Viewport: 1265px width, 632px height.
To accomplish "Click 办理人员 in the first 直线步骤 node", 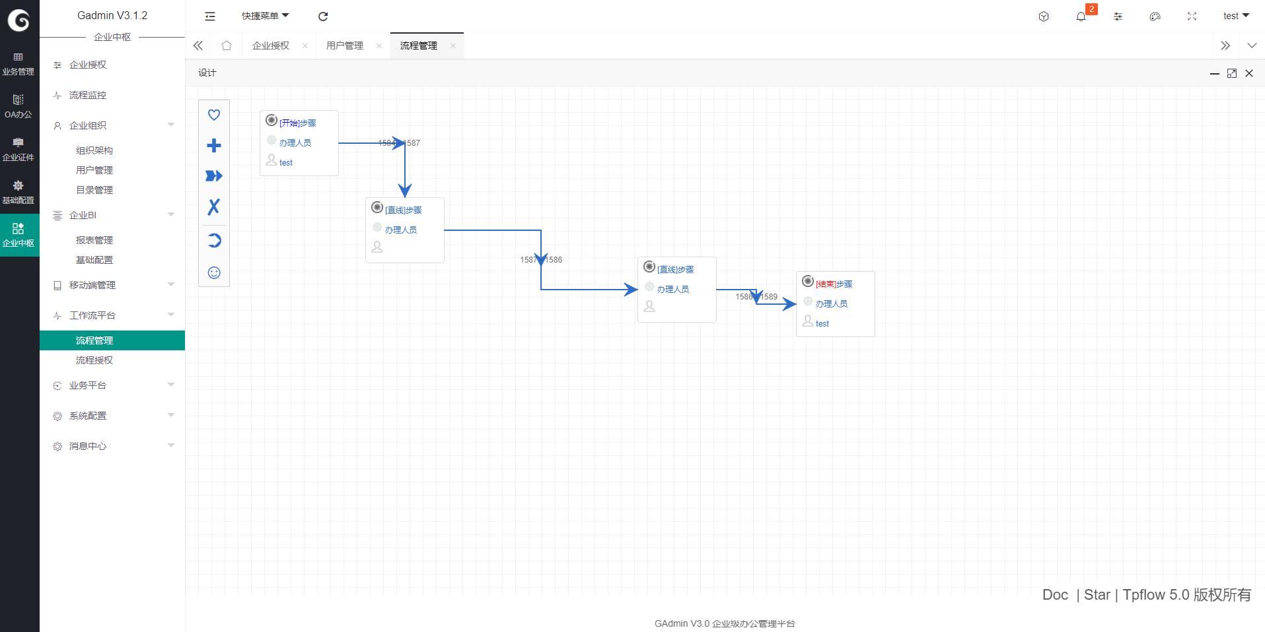I will tap(401, 230).
